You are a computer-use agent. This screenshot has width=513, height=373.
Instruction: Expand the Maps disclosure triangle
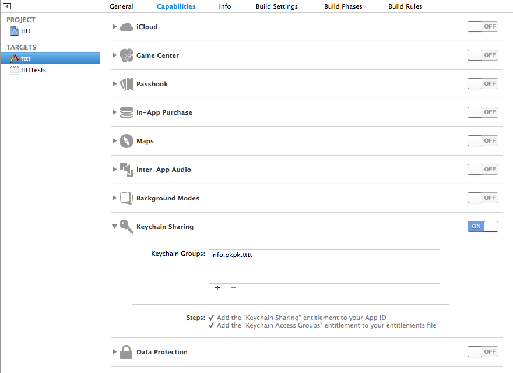(114, 140)
